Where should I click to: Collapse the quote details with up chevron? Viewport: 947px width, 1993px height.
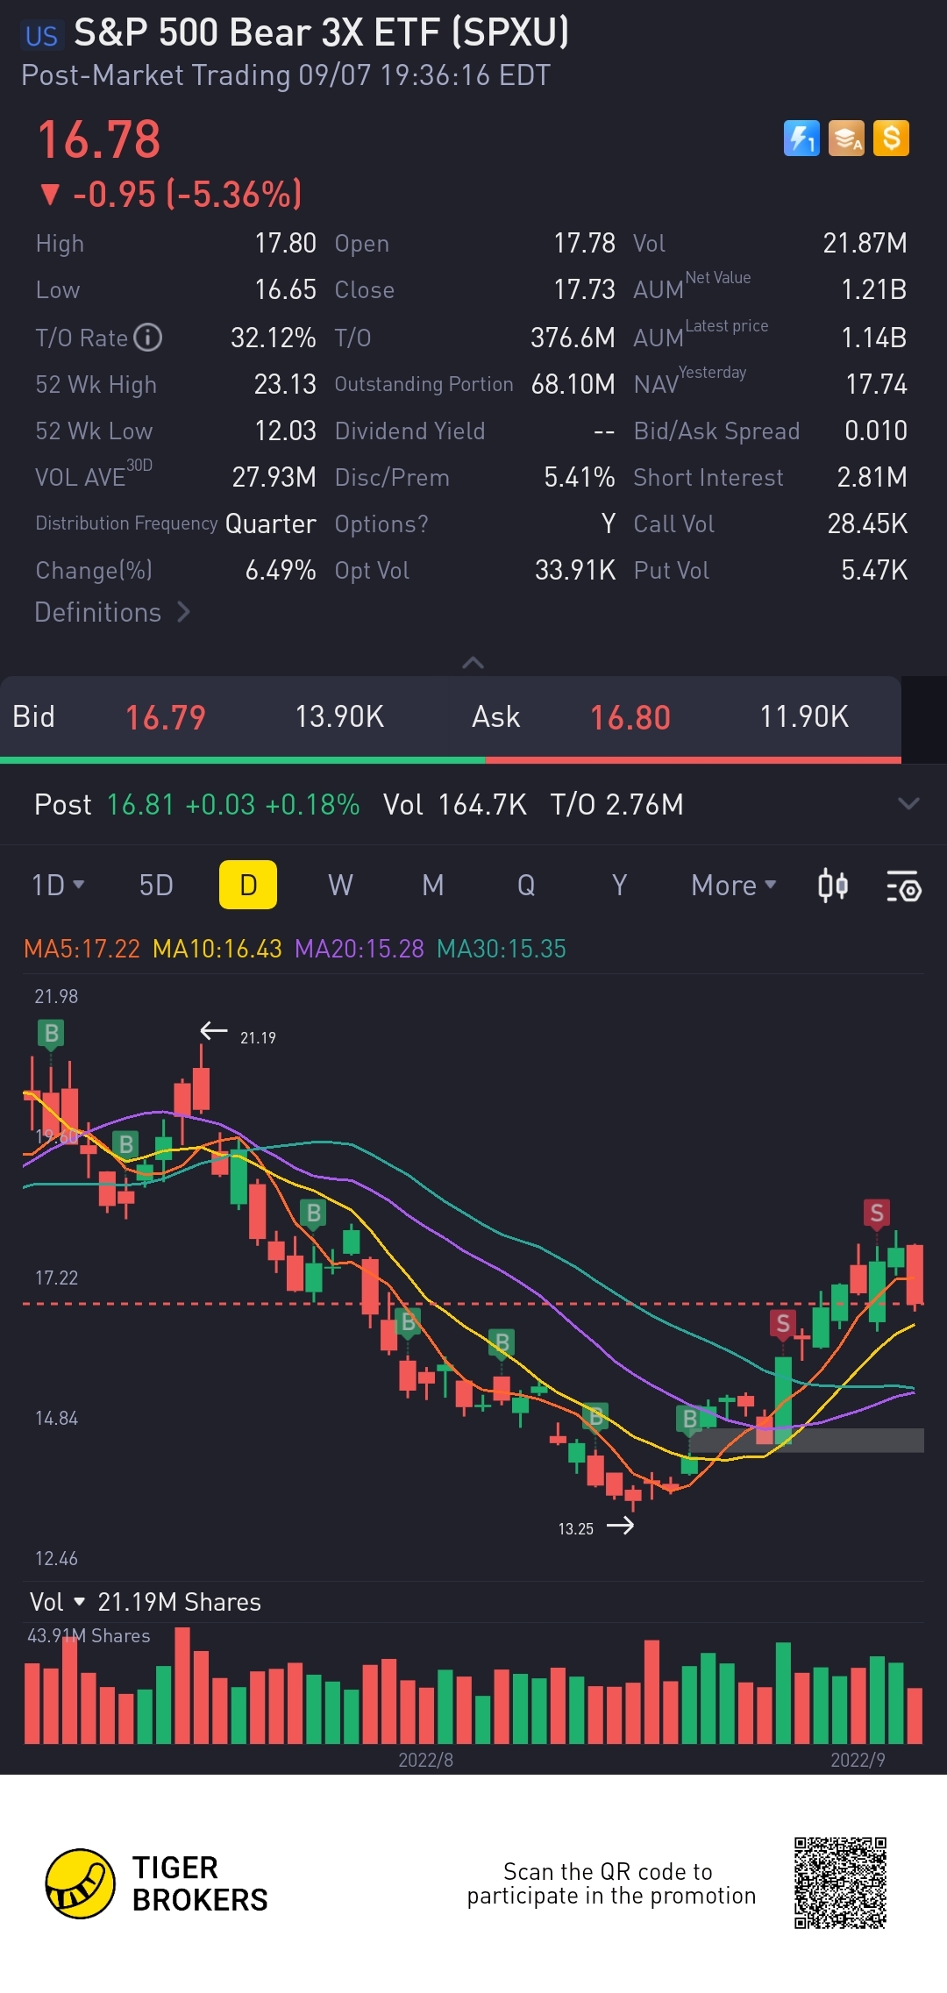[x=473, y=663]
